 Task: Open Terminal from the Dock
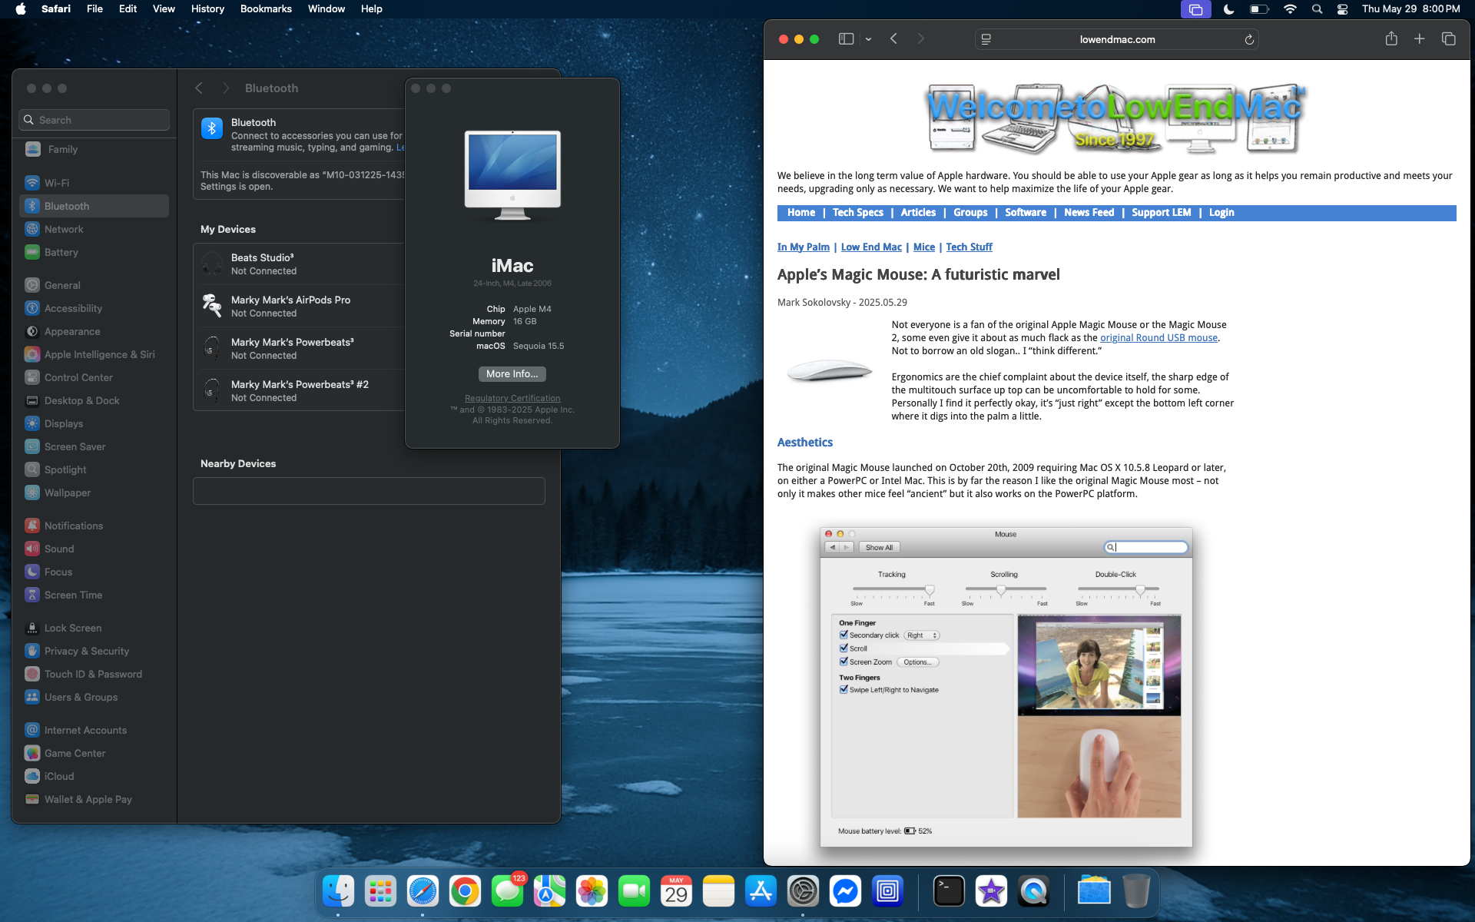click(949, 891)
